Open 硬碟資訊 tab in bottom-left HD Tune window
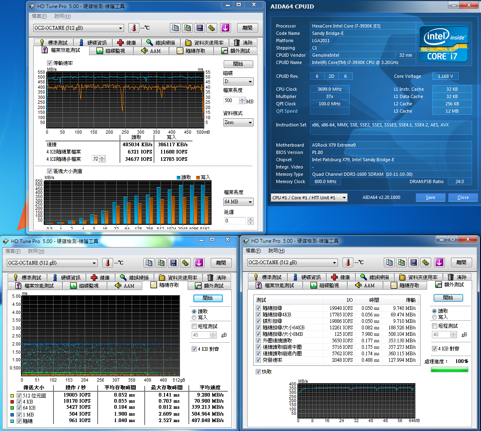Screen dimensions: 481x431 click(66, 277)
